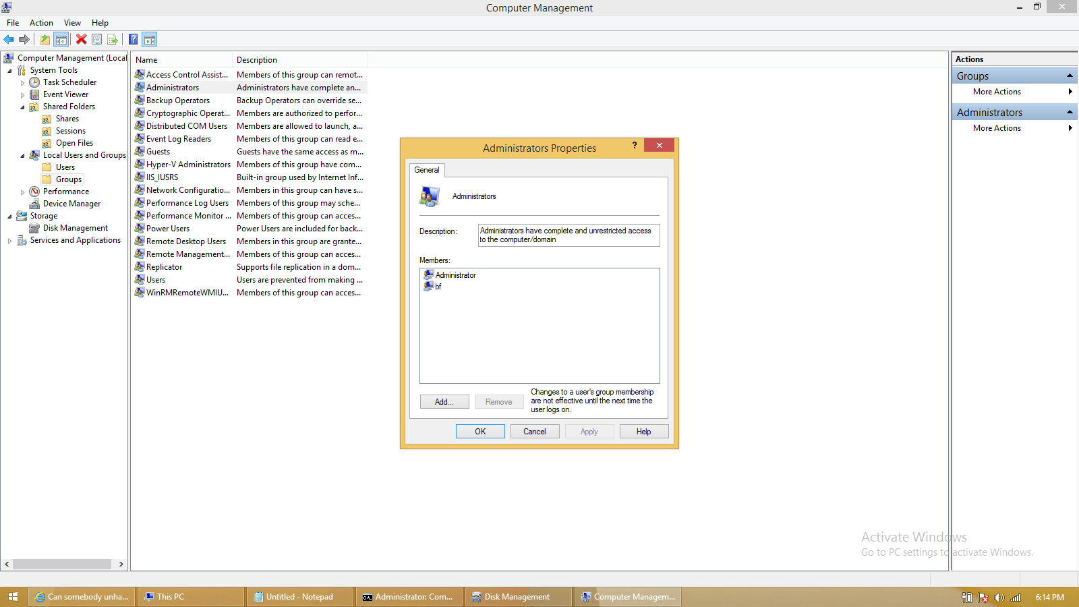The image size is (1079, 607).
Task: Expand the Task Scheduler tree node
Action: [22, 83]
